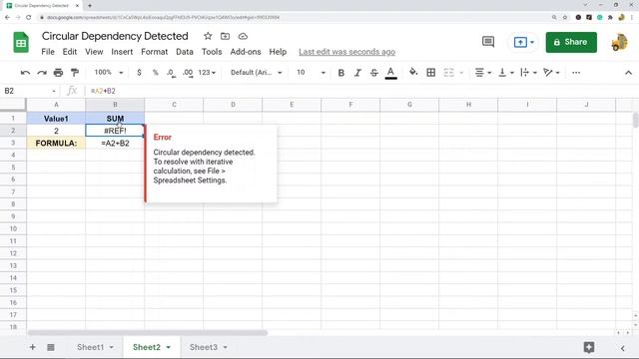Open horizontal align dropdown
The height and width of the screenshot is (359, 639).
click(x=483, y=73)
